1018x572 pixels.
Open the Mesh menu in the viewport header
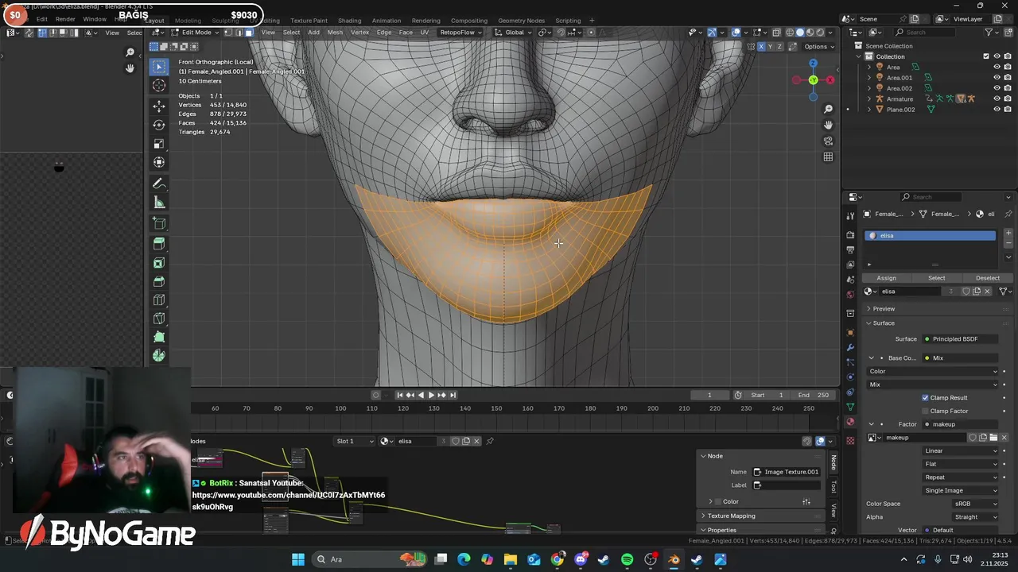tap(335, 33)
